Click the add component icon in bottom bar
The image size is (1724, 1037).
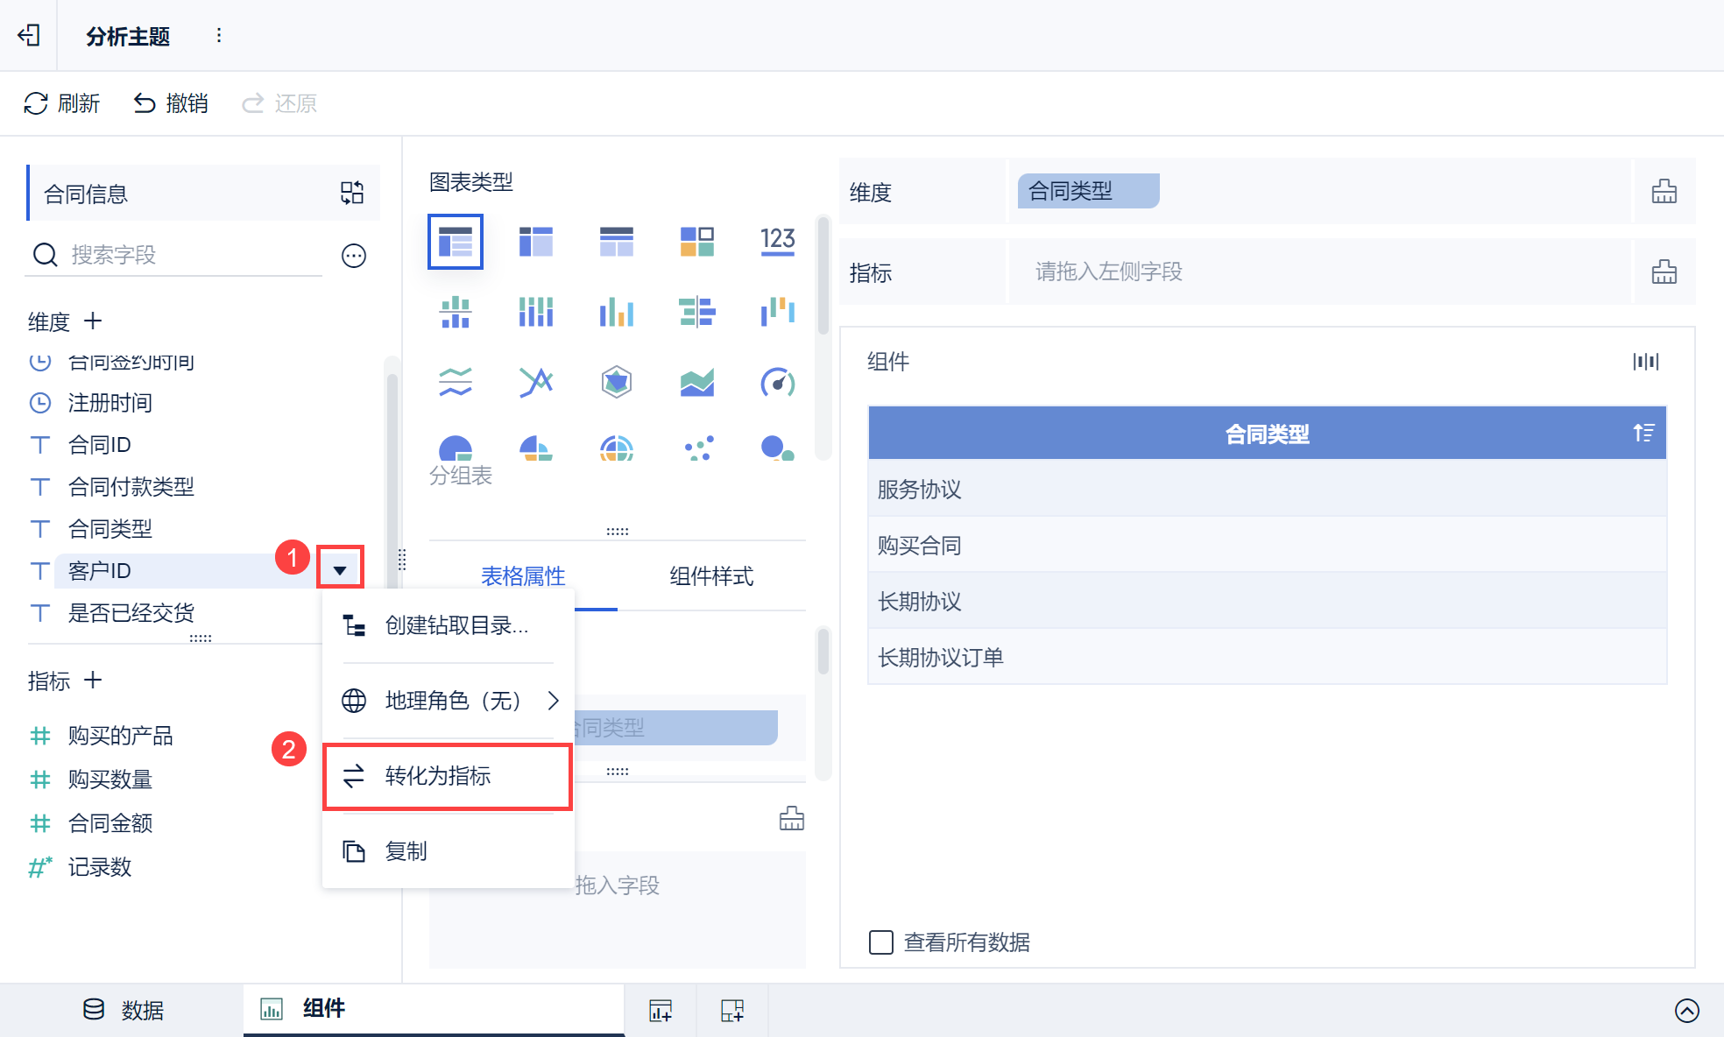pos(661,1010)
